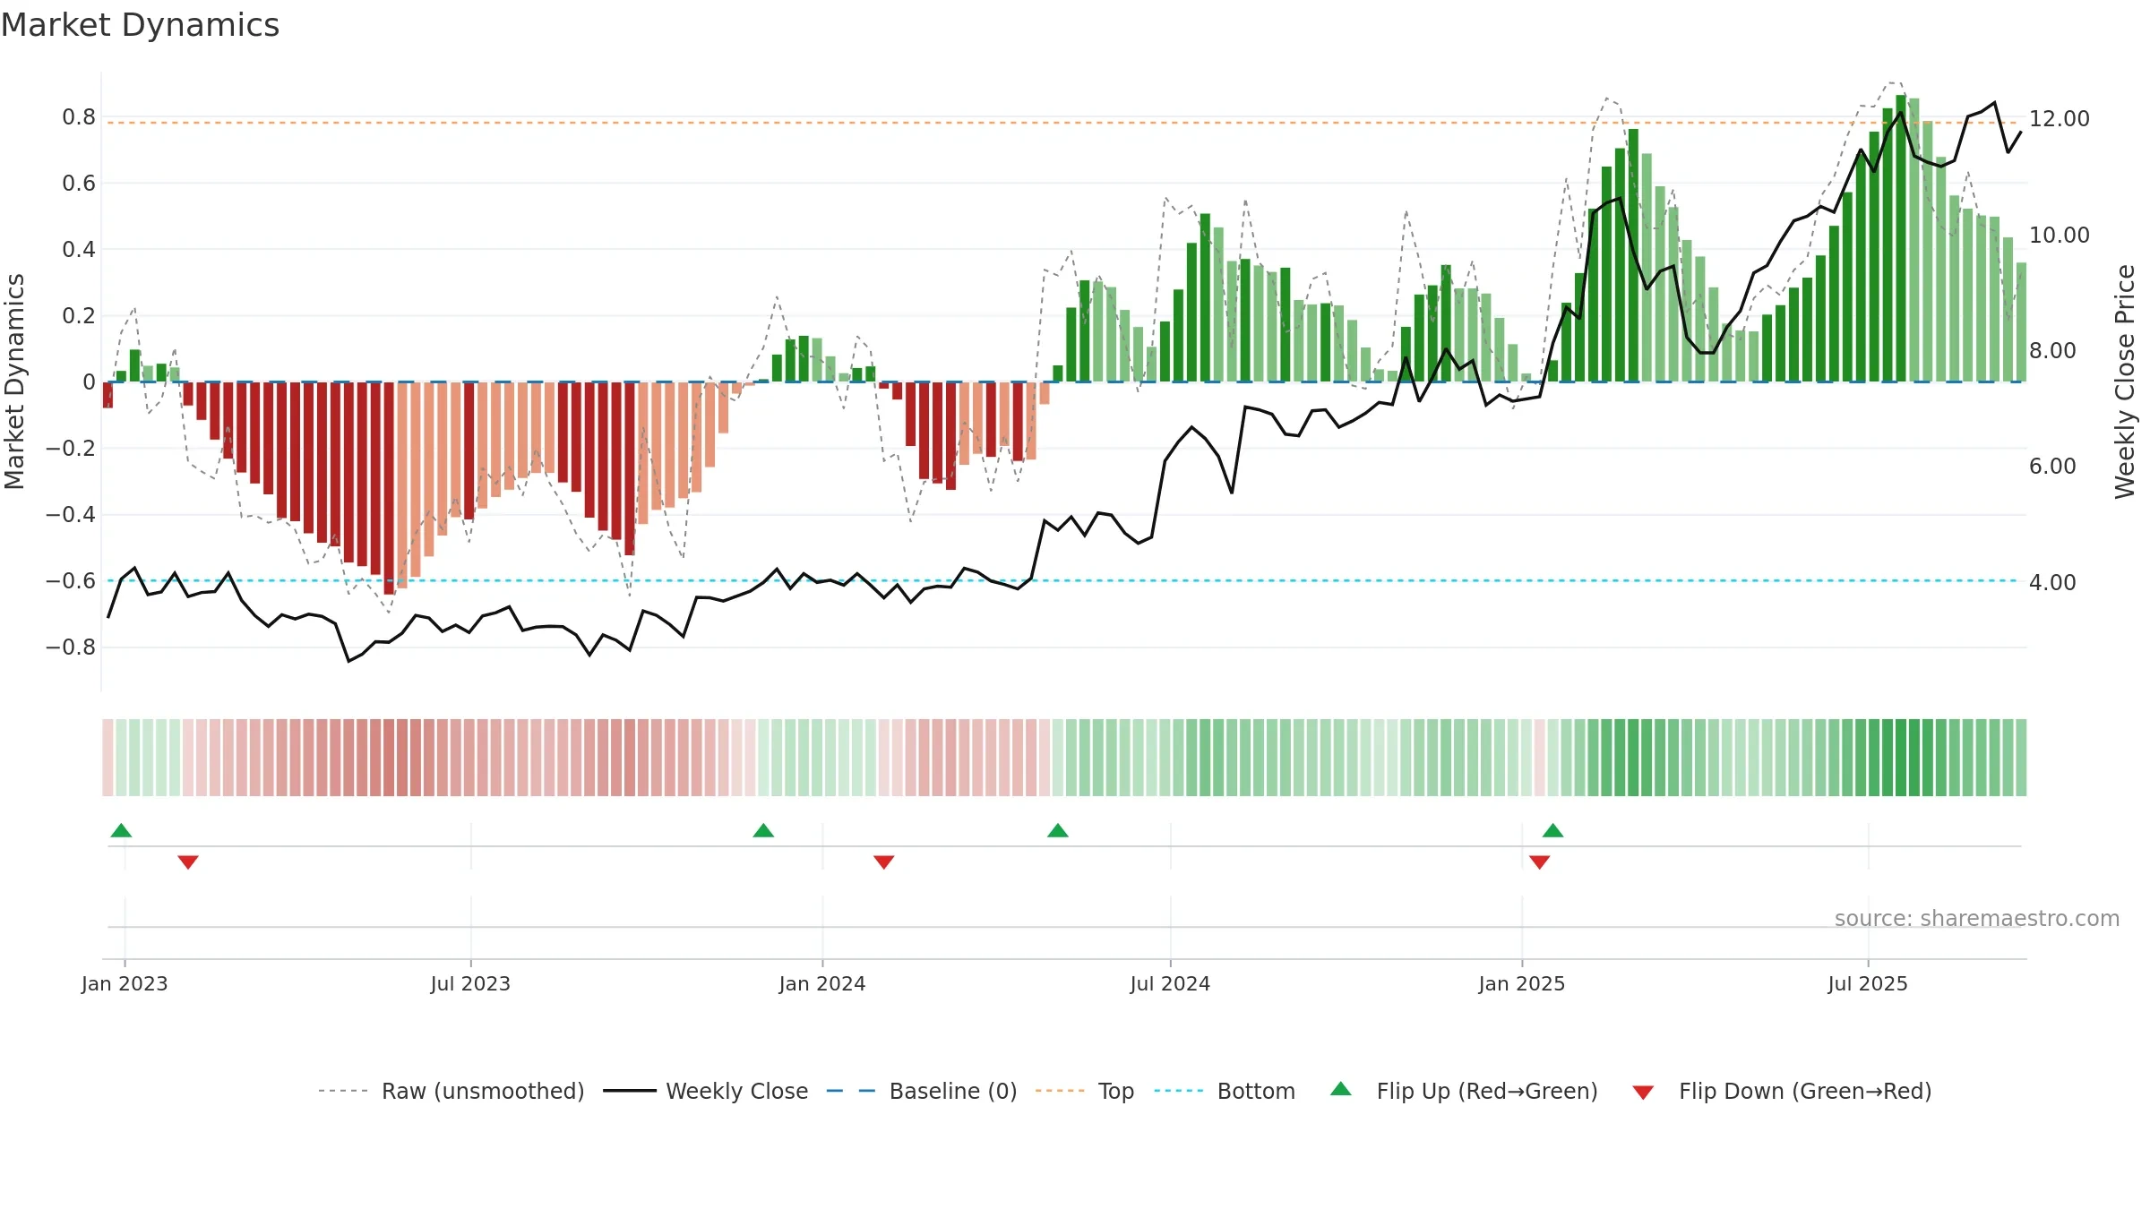Click the 0.8 left axis tick label
Screen dimensions: 2150x1209
tap(79, 117)
